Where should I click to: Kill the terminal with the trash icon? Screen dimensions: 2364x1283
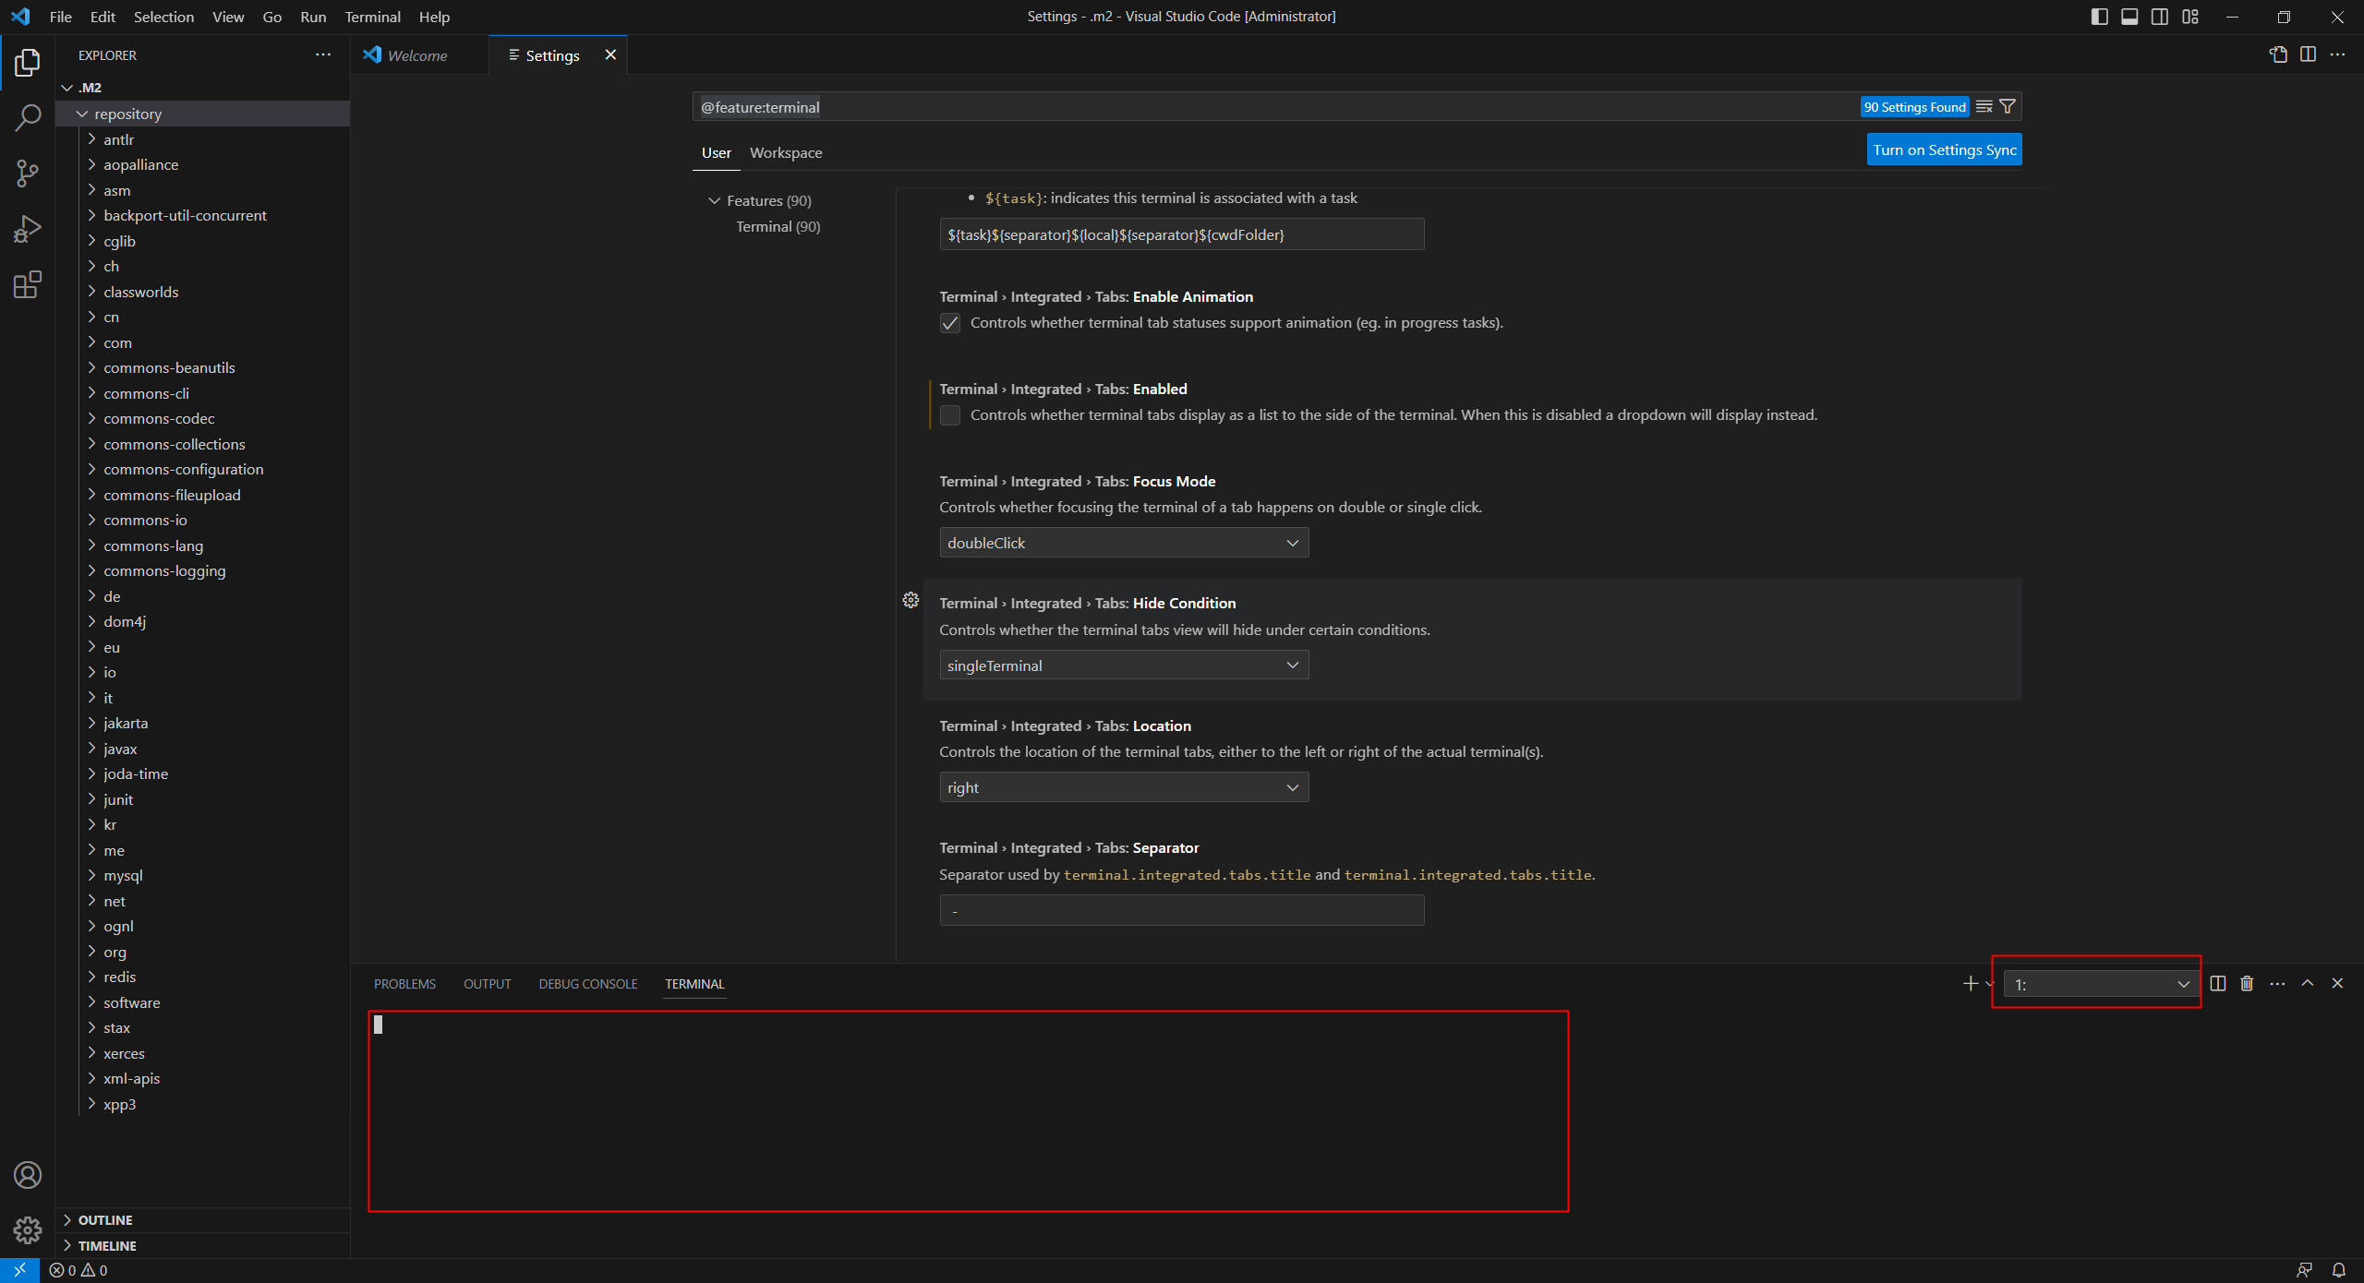coord(2247,983)
